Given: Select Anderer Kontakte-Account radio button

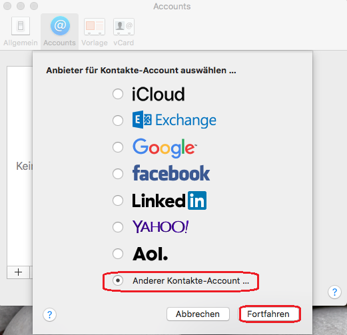Looking at the screenshot, I should click(x=118, y=280).
